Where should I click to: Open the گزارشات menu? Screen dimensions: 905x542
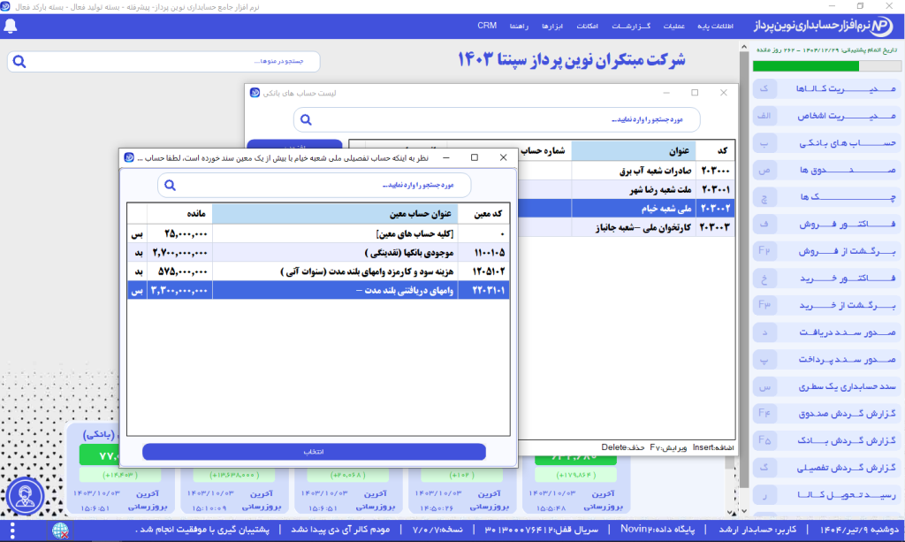pyautogui.click(x=631, y=26)
